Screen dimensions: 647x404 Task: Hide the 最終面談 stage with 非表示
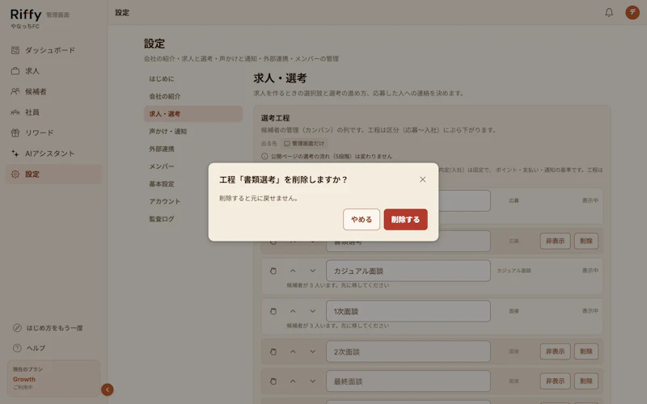tap(555, 381)
